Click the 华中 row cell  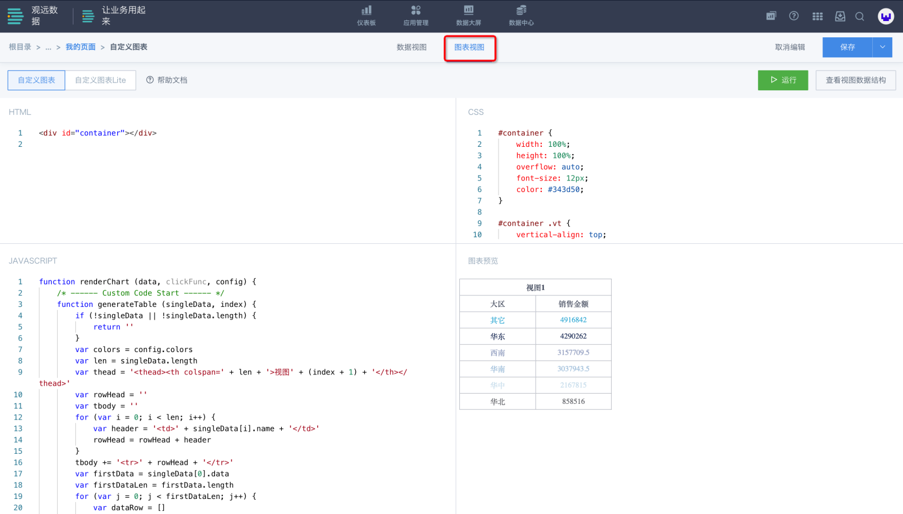pyautogui.click(x=498, y=385)
